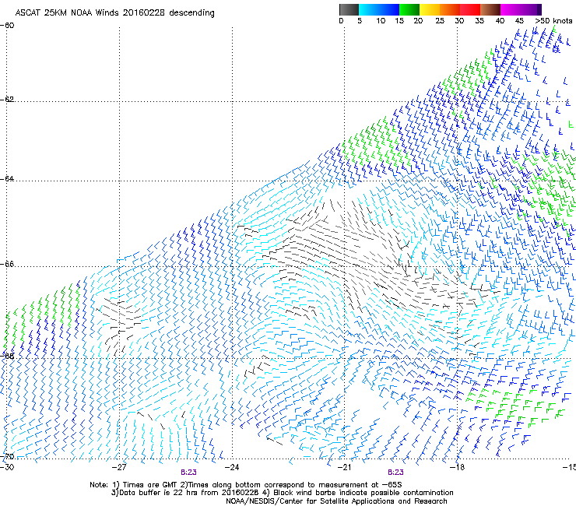
Task: Click the longitude label '-18'
Action: pyautogui.click(x=457, y=467)
